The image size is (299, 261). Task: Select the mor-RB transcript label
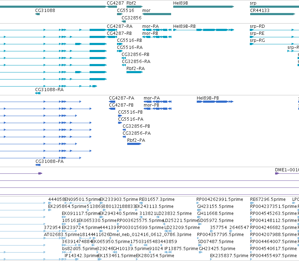point(150,33)
